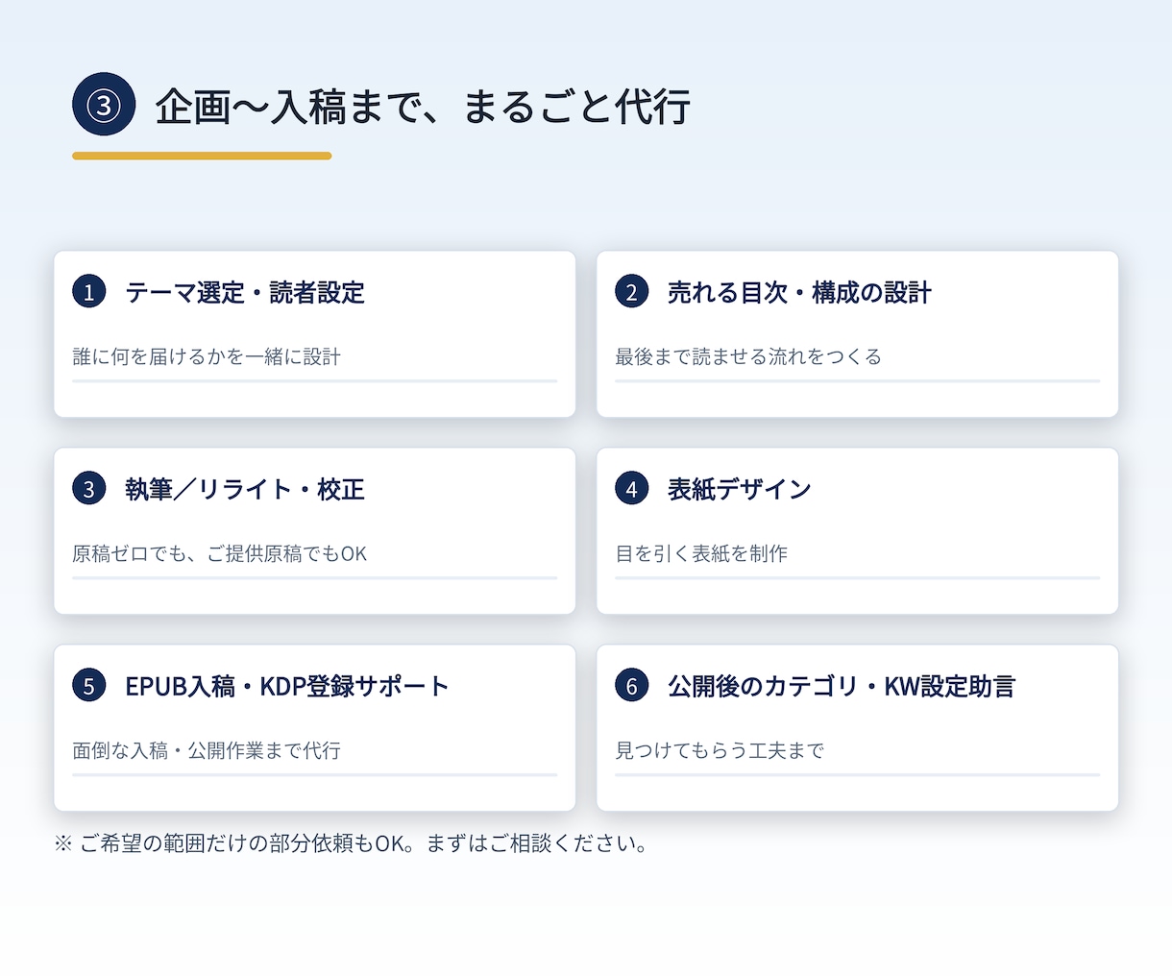Screen dimensions: 1172x976
Task: Select the title EPUB入稿・KDP登録サポート
Action: tap(287, 686)
